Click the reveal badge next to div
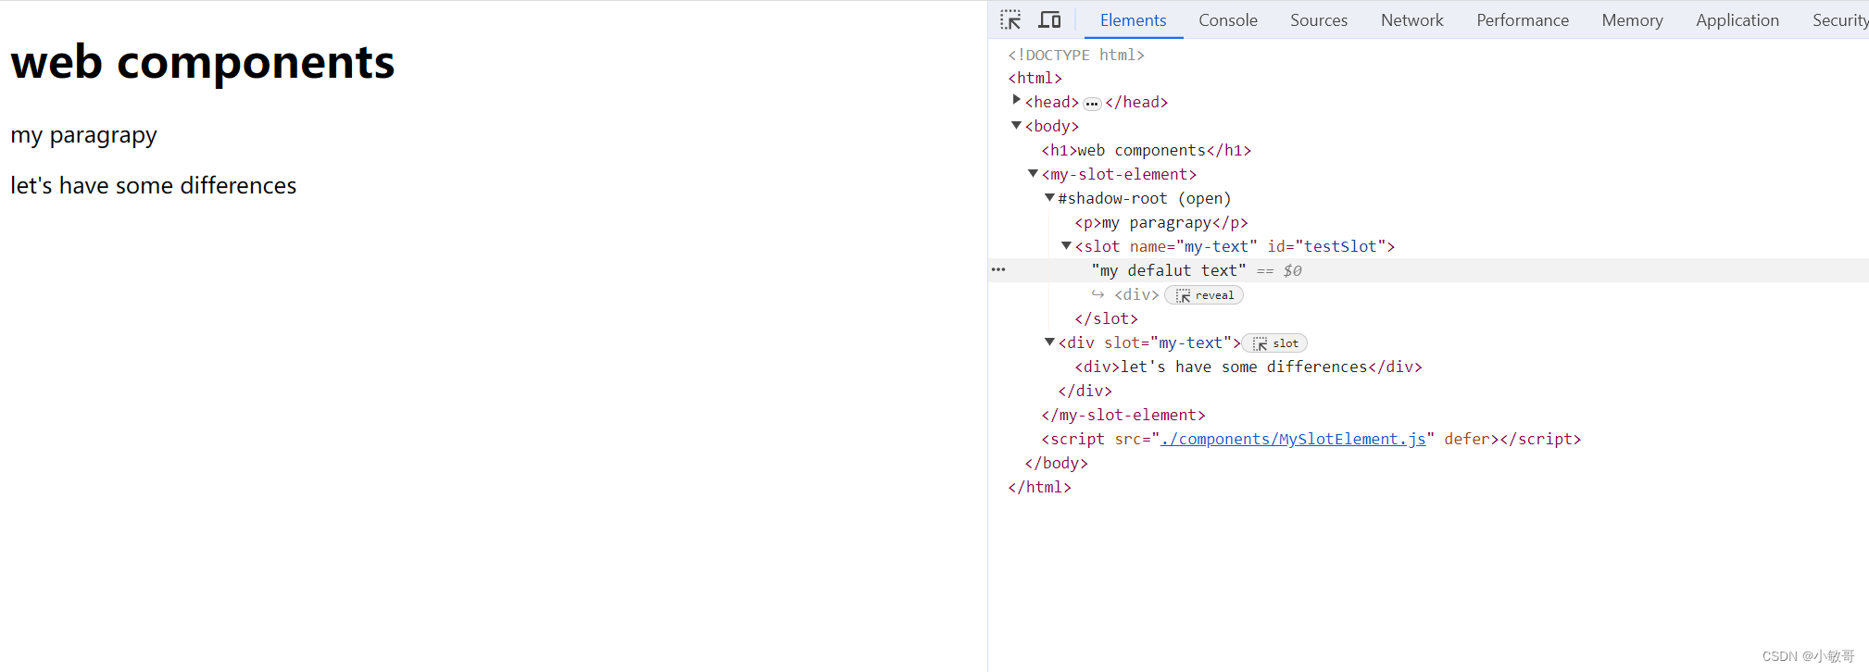This screenshot has width=1869, height=672. 1204,295
